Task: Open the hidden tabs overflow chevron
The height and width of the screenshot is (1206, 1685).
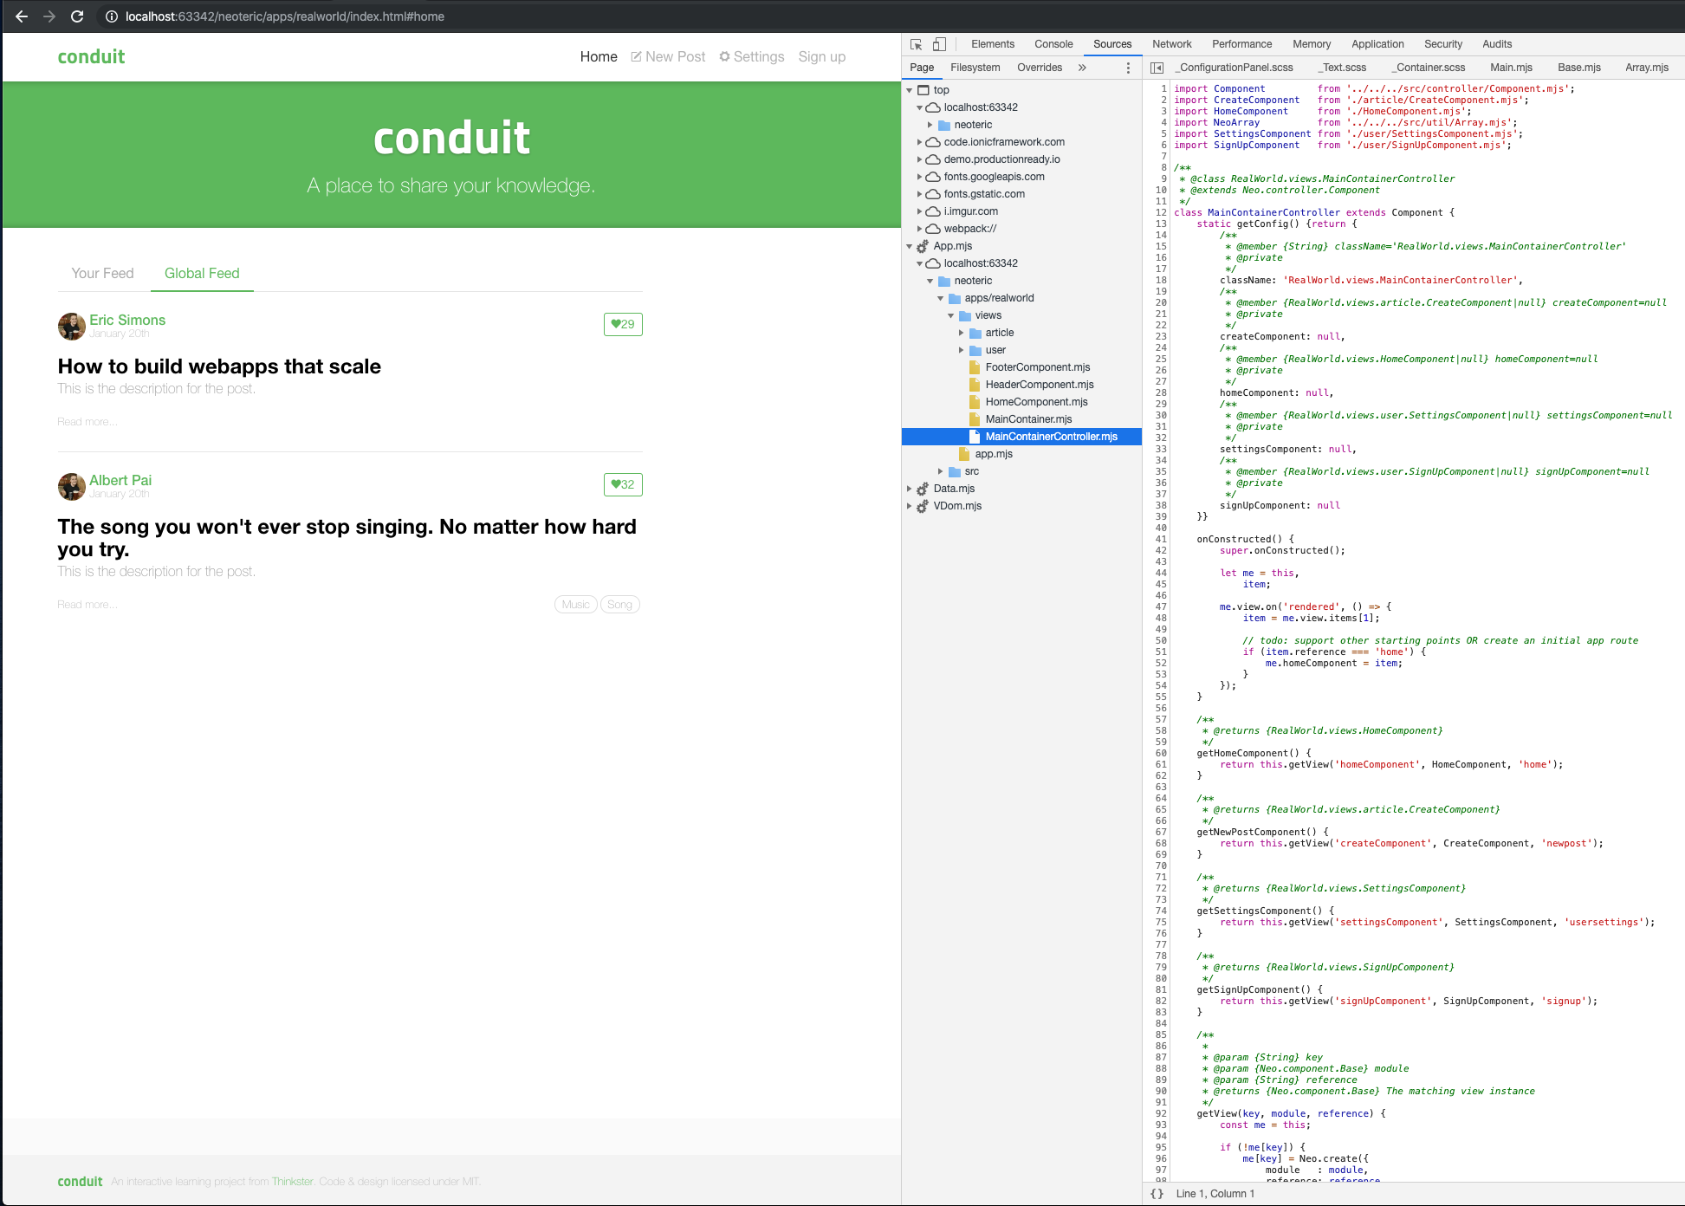Action: (1082, 67)
